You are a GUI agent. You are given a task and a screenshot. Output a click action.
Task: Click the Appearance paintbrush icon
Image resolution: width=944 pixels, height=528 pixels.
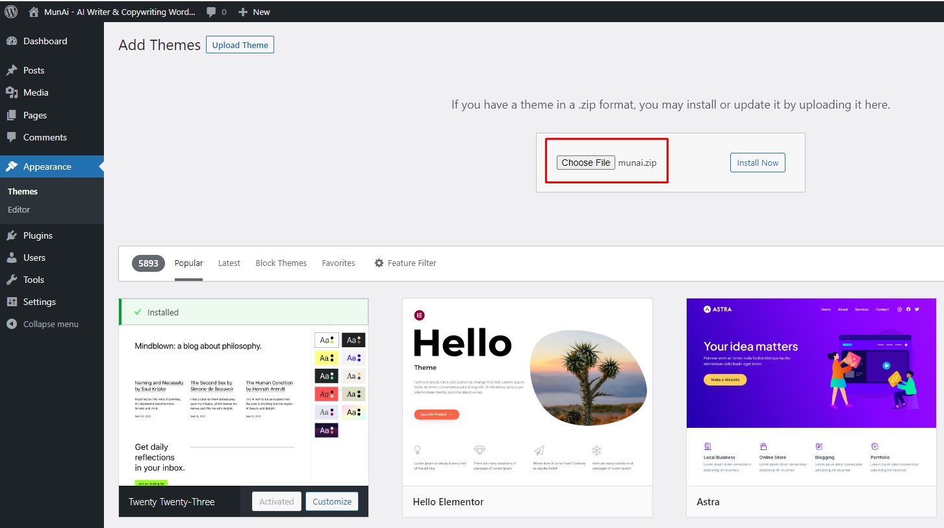12,166
